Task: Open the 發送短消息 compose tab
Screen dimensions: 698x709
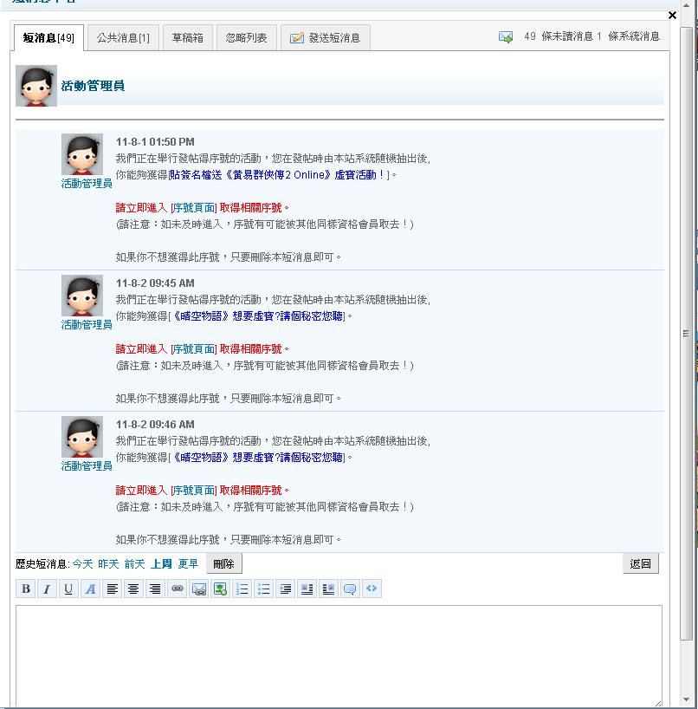Action: pyautogui.click(x=326, y=38)
